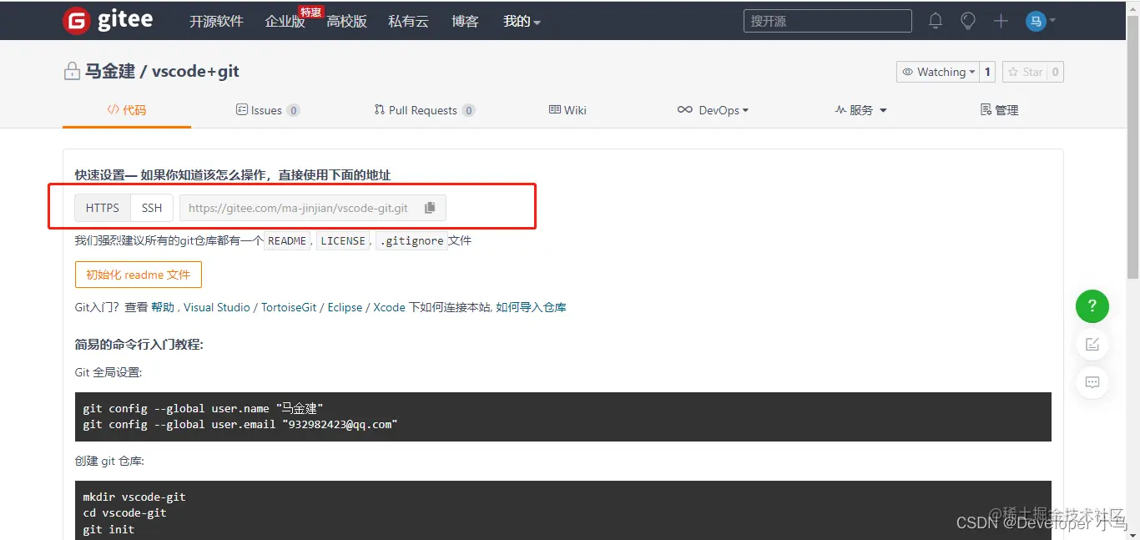Screen dimensions: 1140x540
Task: Open the 管理 tab
Action: pos(999,110)
